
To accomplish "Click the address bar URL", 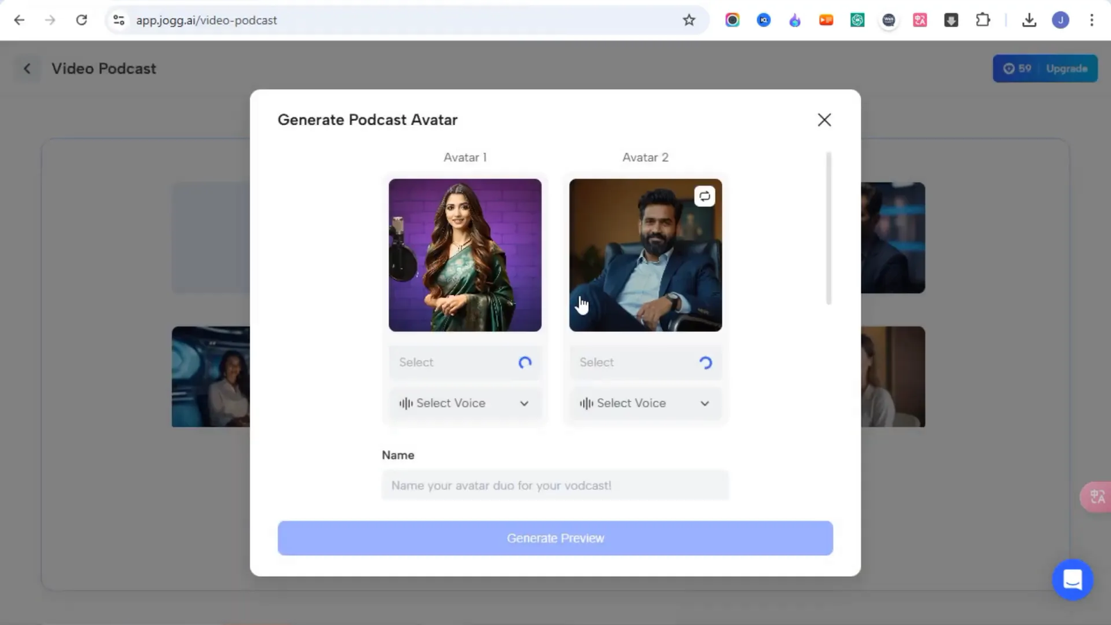I will (x=206, y=20).
